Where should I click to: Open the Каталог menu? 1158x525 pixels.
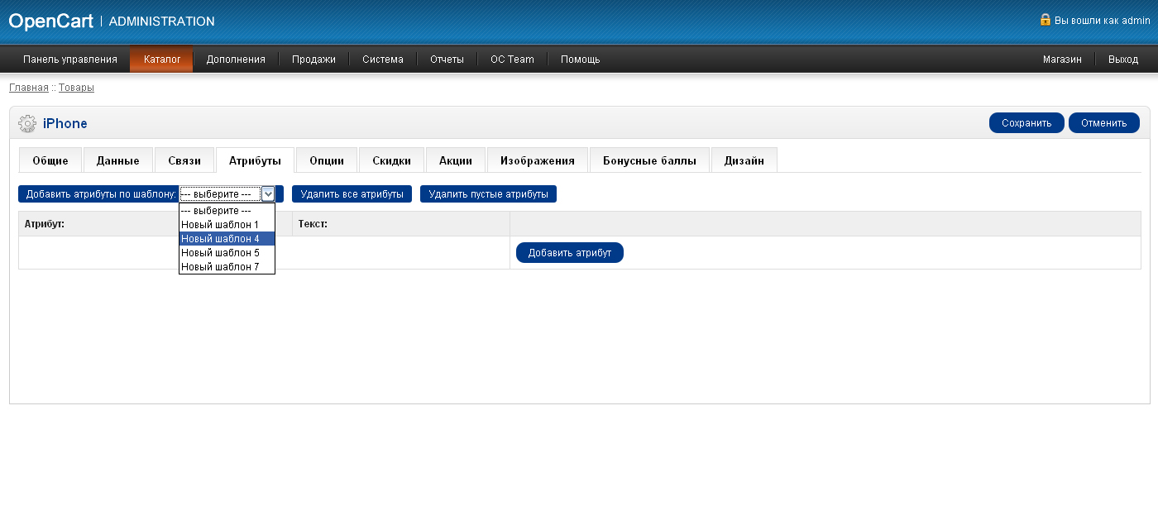pos(162,60)
